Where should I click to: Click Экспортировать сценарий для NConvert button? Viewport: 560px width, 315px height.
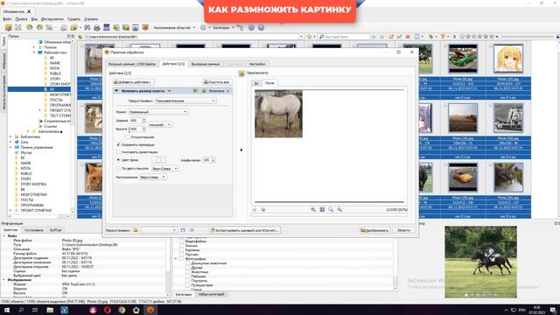click(x=244, y=230)
